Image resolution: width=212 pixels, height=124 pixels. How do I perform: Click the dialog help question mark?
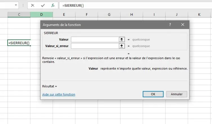tap(170, 25)
